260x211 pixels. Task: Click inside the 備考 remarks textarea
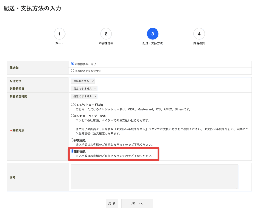154,176
